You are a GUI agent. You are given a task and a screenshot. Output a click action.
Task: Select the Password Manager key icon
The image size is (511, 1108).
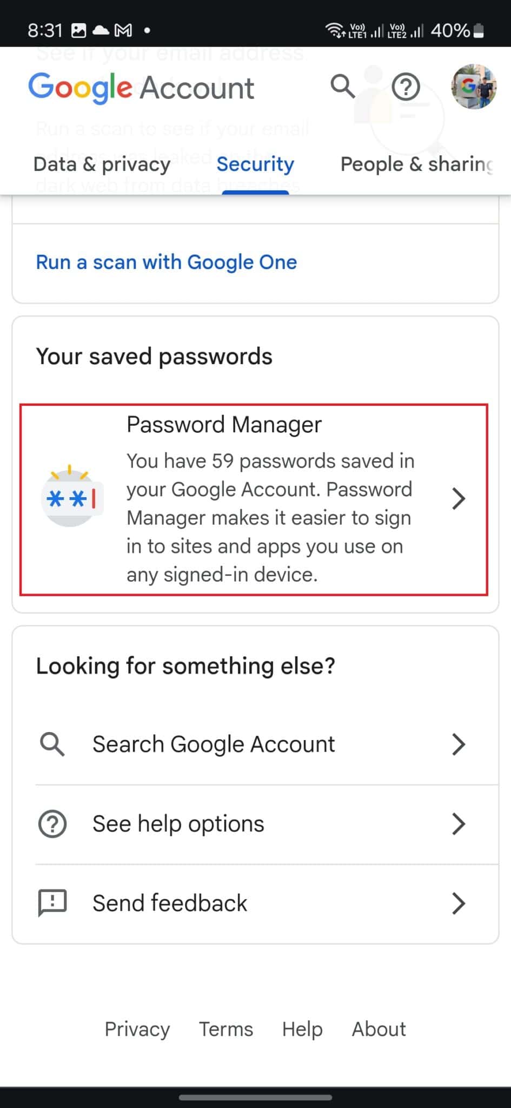point(72,498)
